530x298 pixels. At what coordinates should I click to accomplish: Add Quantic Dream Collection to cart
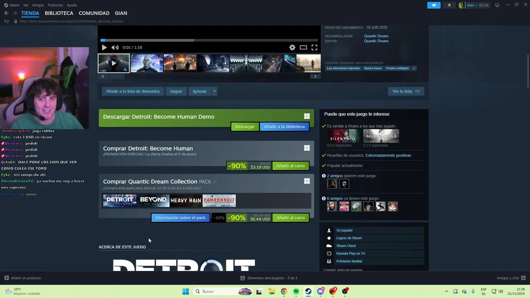point(290,218)
